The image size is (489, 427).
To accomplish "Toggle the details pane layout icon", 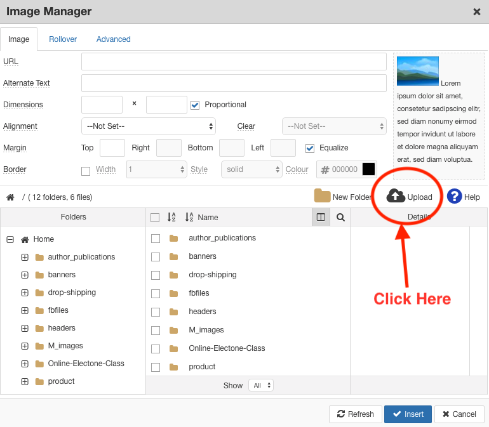I will pos(321,217).
